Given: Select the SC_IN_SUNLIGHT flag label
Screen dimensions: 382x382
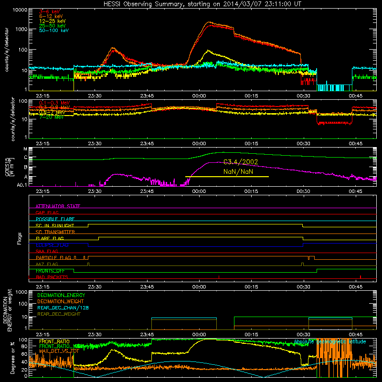Looking at the screenshot, I should (55, 225).
